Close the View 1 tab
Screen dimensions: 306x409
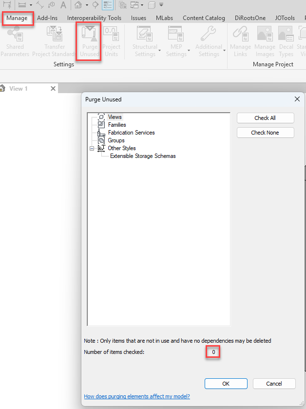53,89
